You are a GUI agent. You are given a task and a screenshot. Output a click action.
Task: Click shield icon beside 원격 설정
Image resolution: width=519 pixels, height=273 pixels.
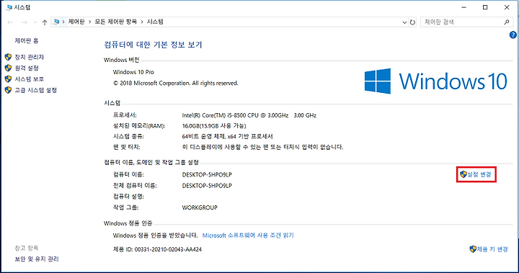[8, 68]
